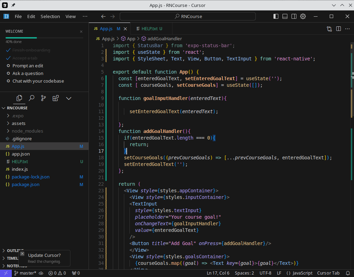
Task: Click the notifications bell in status bar
Action: tap(348, 273)
